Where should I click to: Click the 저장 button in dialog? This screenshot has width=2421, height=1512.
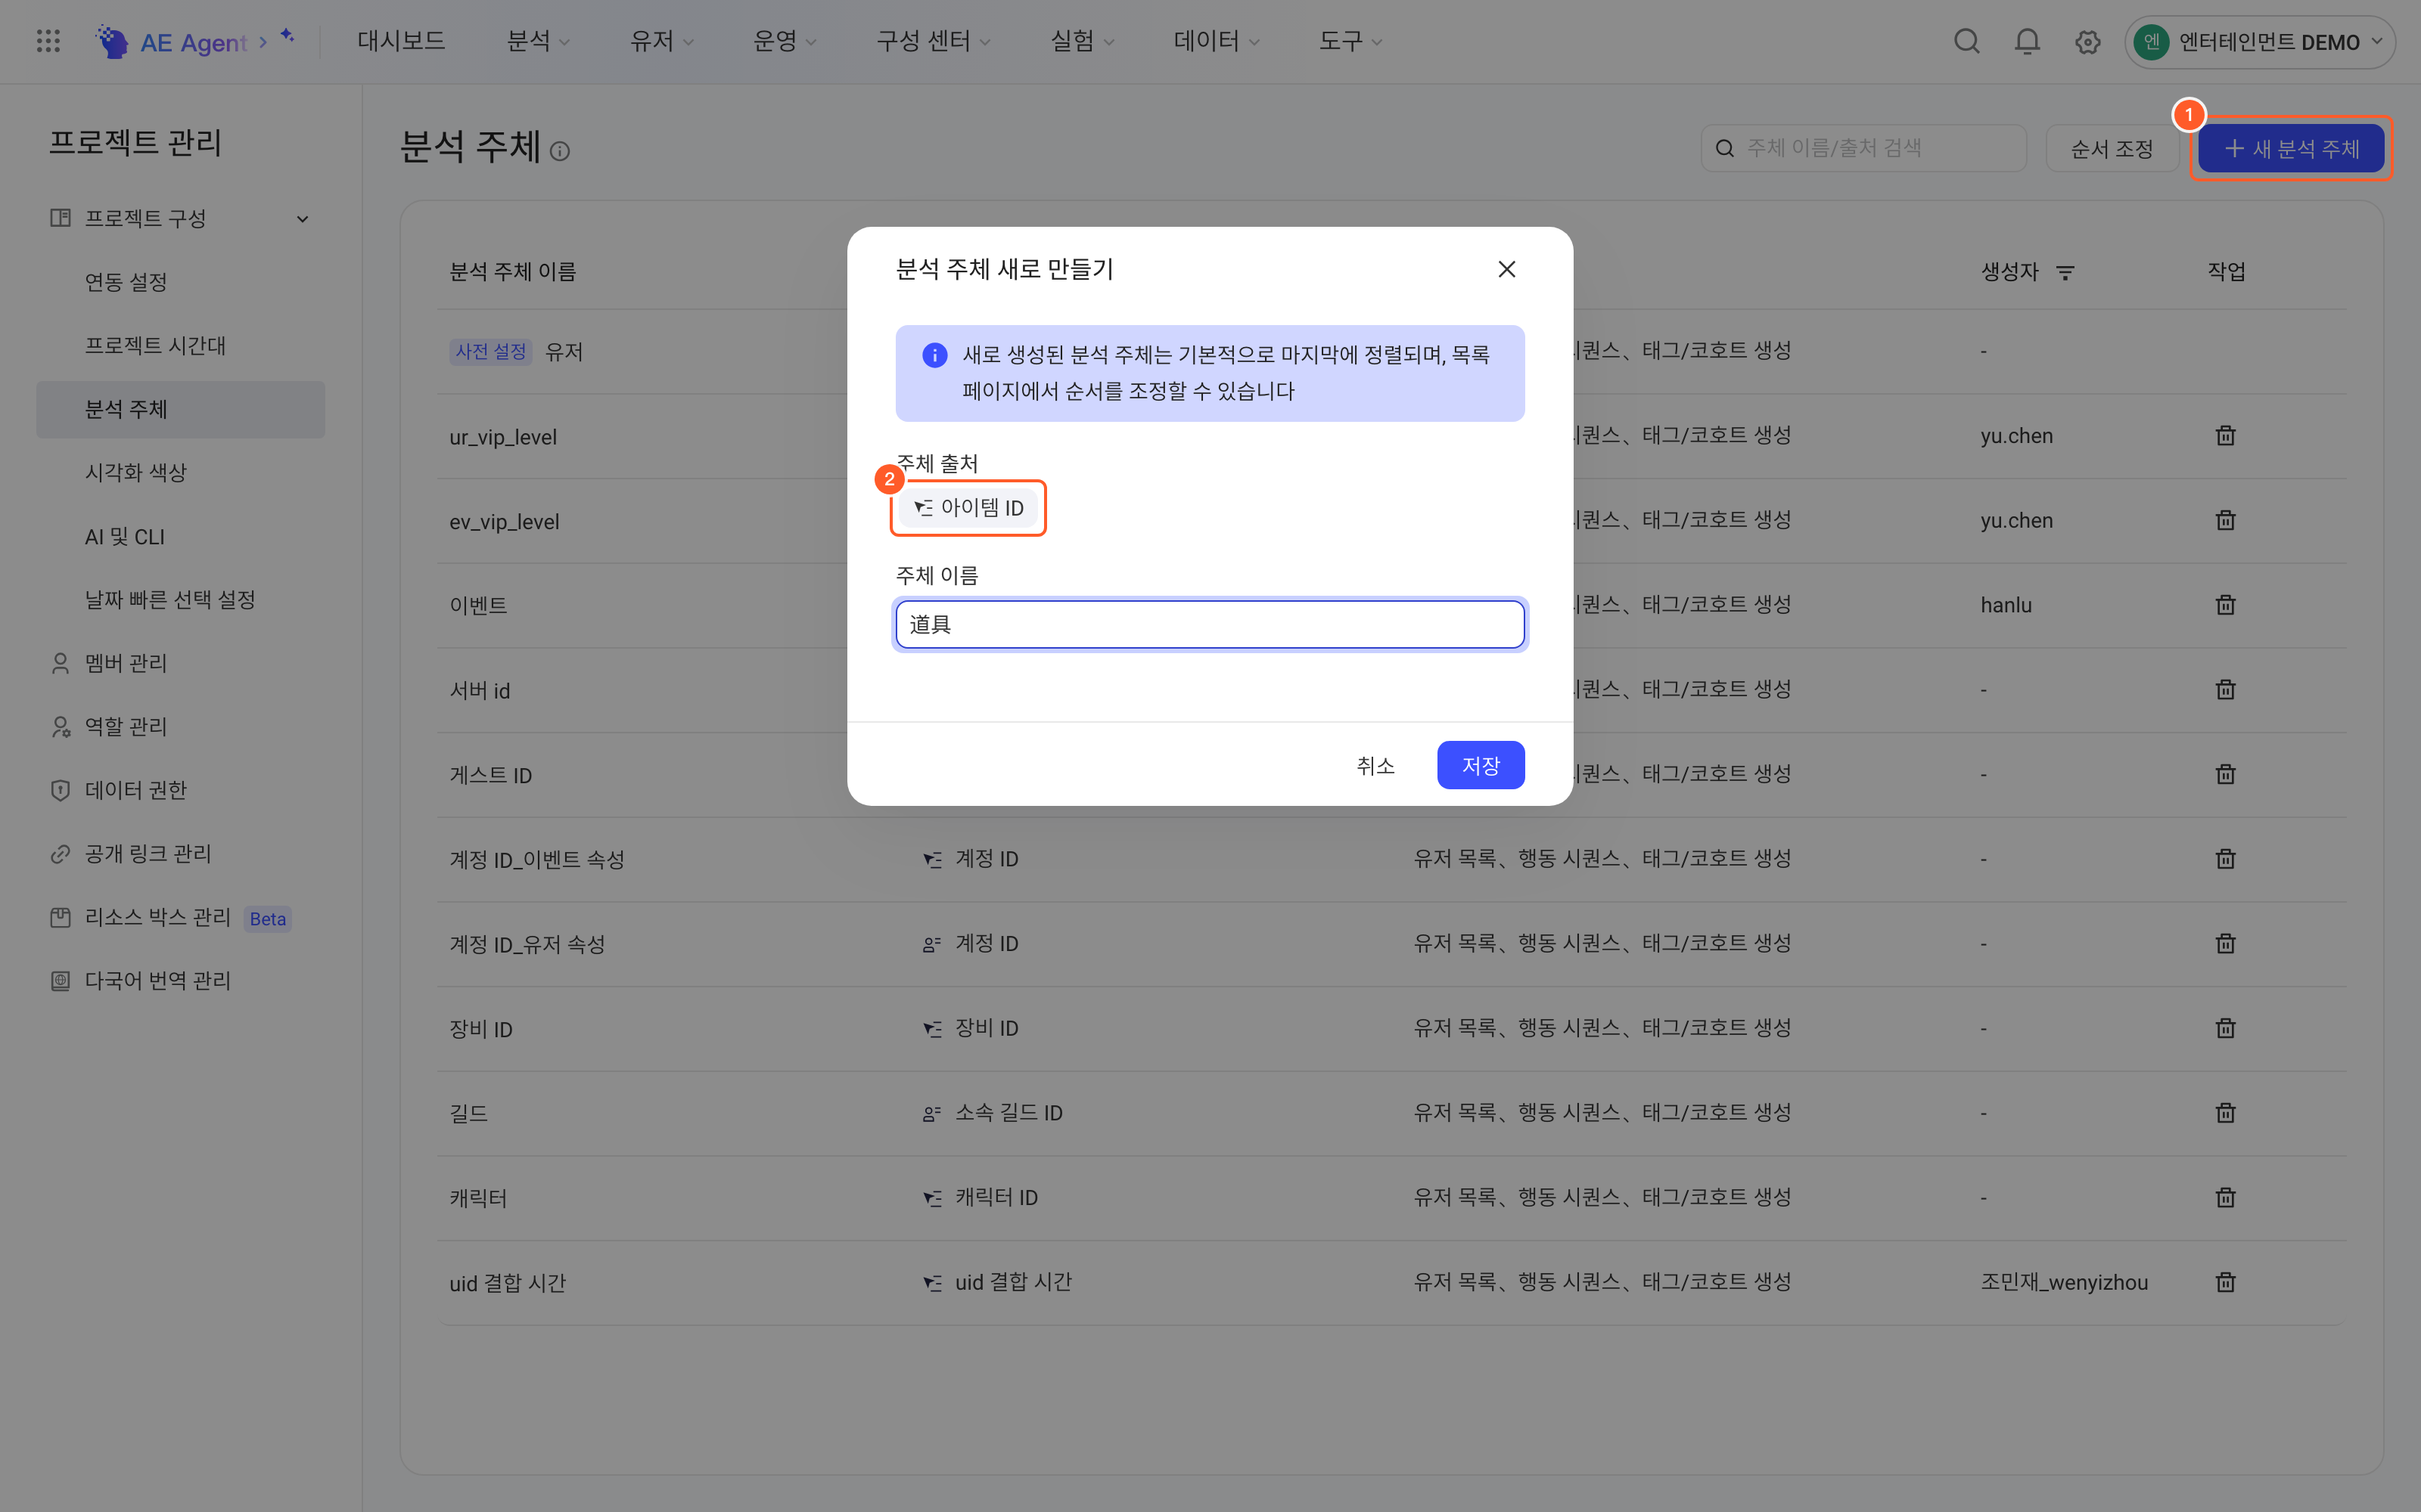pyautogui.click(x=1481, y=765)
